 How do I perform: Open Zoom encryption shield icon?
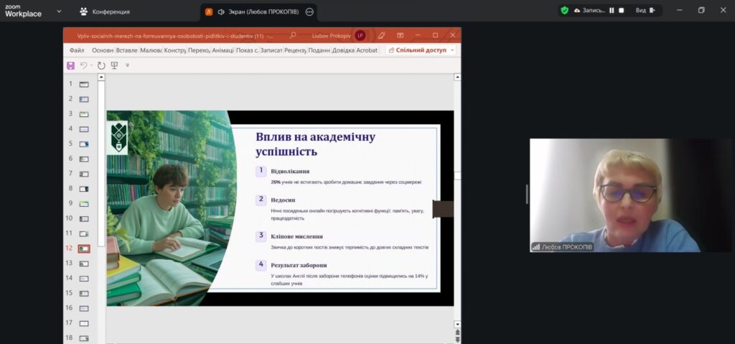point(565,11)
